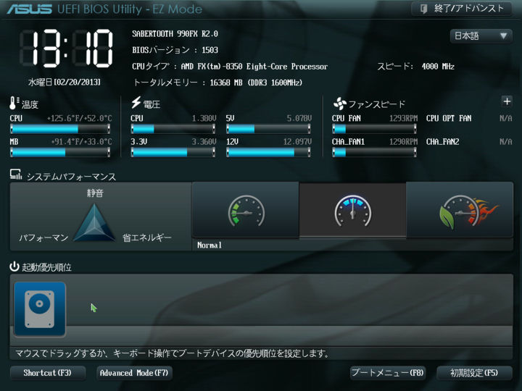Click the 1290RPM chassis fan value
Viewport: 522px width, 391px height.
[404, 142]
